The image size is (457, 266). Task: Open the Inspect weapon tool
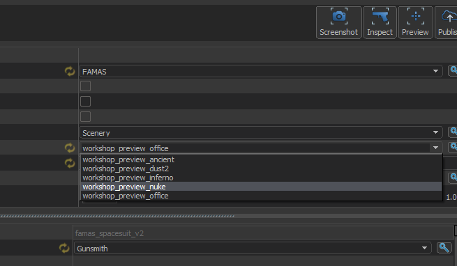click(x=380, y=22)
